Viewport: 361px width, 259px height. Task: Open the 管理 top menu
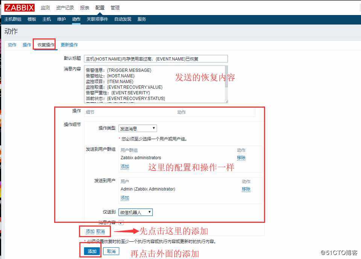[115, 8]
